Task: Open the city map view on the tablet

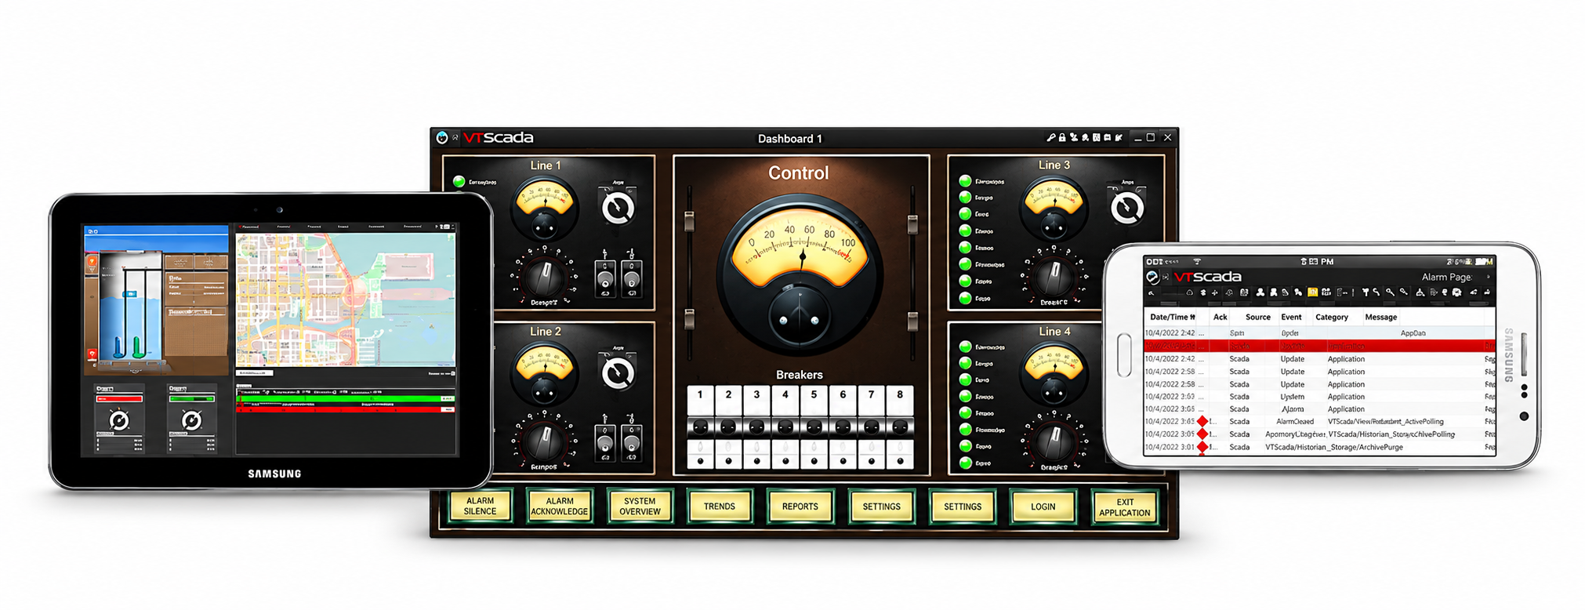Action: coord(346,300)
